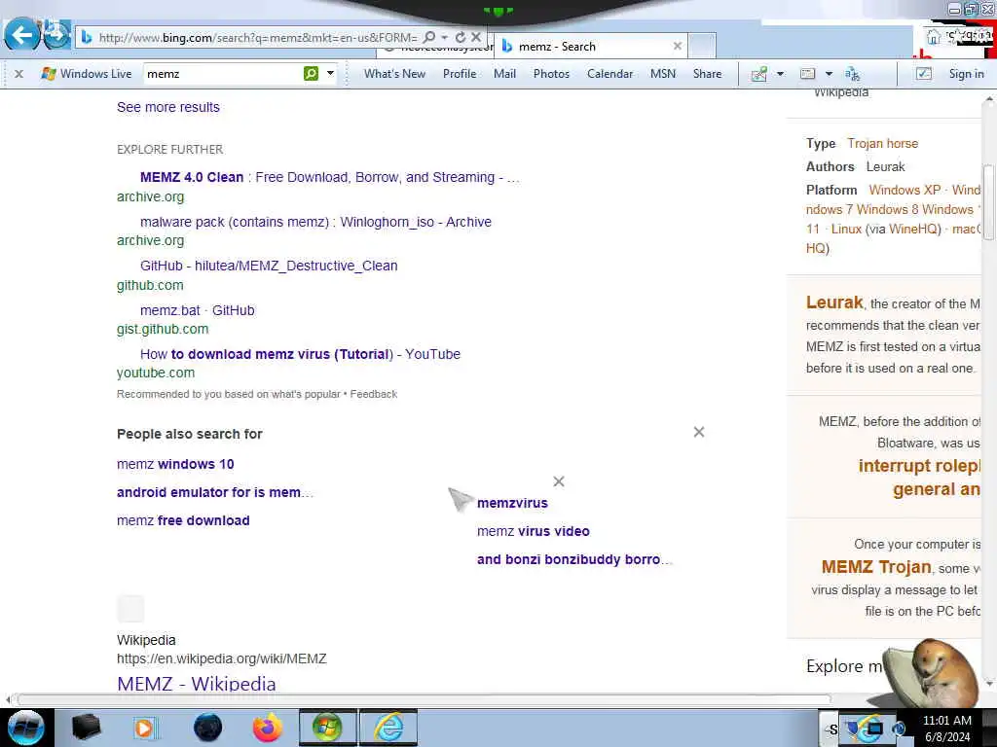Image resolution: width=997 pixels, height=747 pixels.
Task: Run toolbar search with green magnifier button
Action: (311, 74)
